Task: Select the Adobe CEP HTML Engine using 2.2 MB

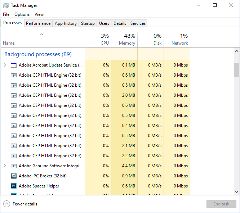Action: pos(95,156)
